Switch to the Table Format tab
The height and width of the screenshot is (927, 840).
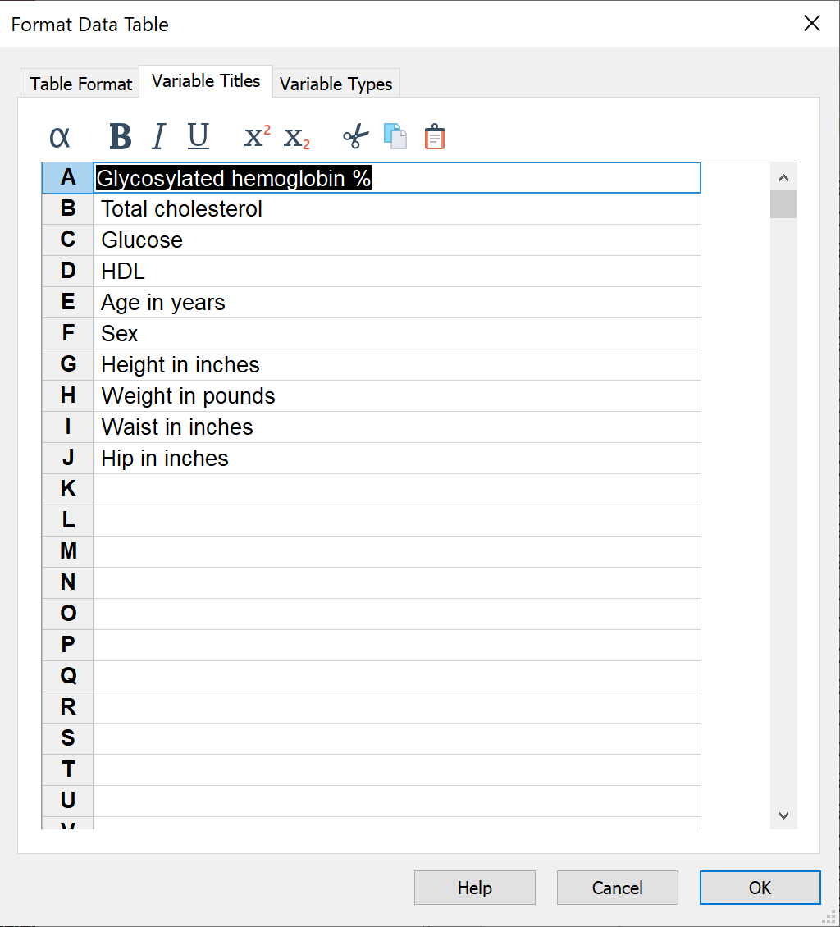[80, 84]
